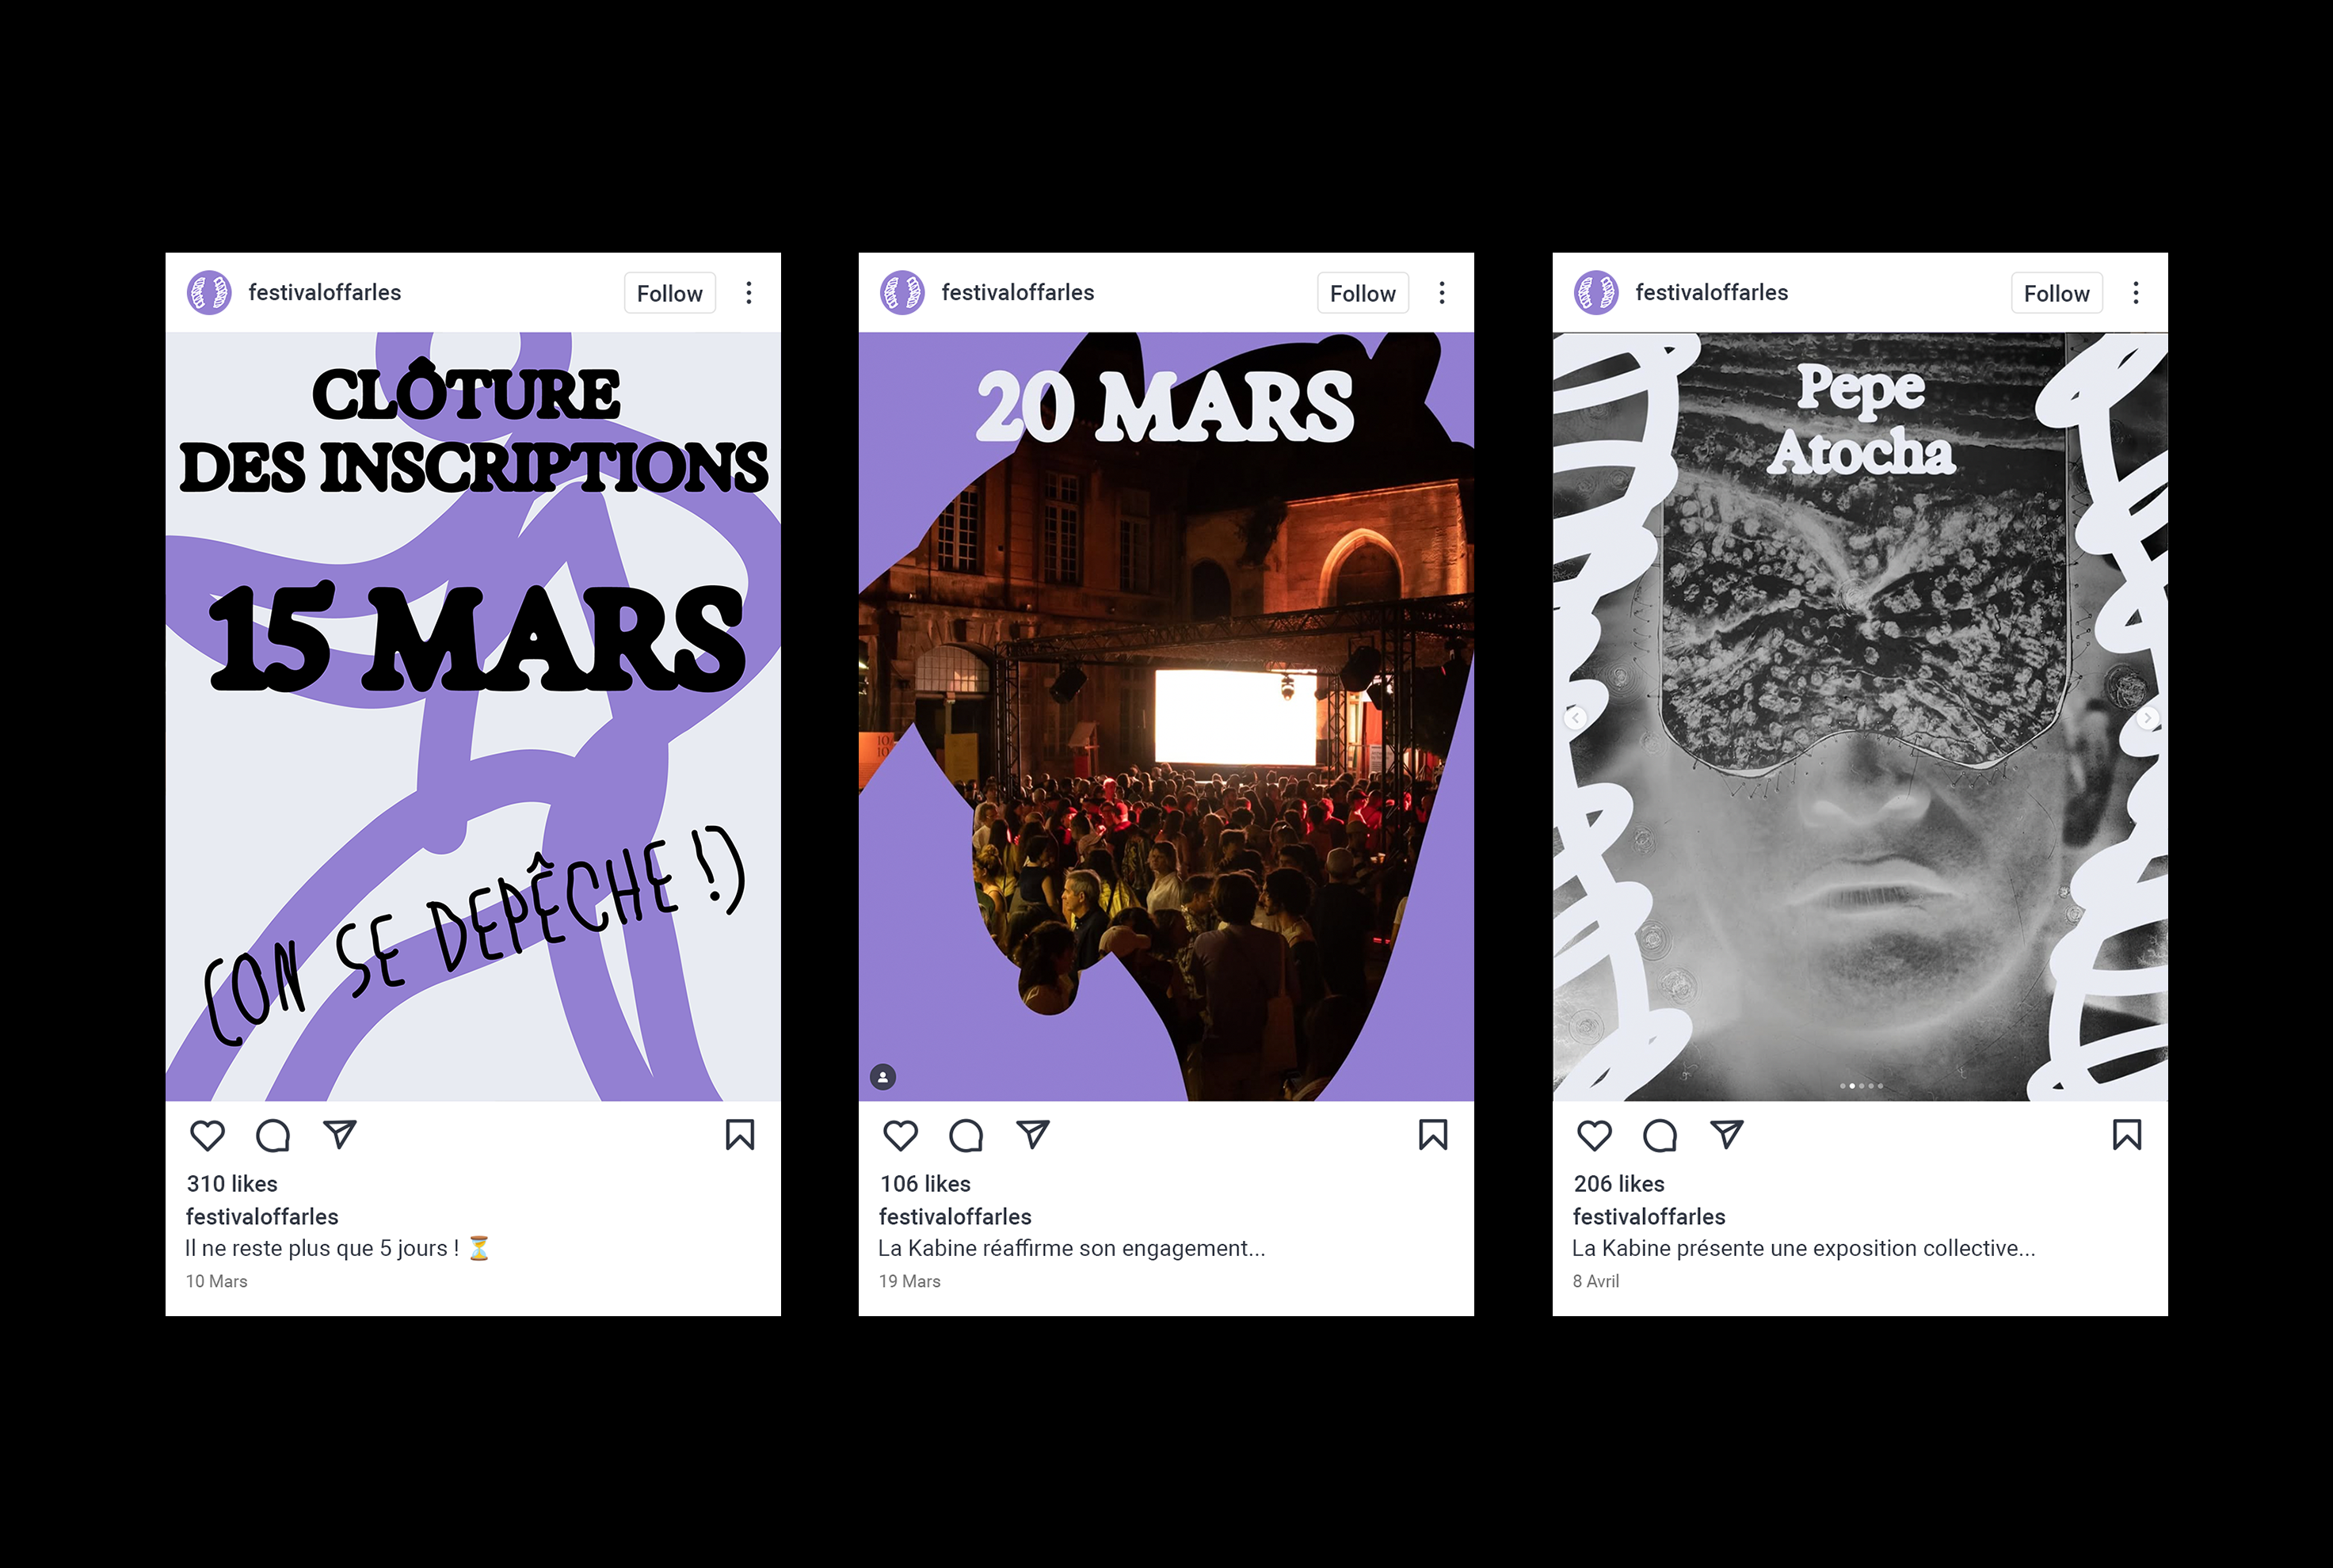Image resolution: width=2333 pixels, height=1568 pixels.
Task: Open the three-dot menu of the 20 Mars post
Action: click(x=1442, y=293)
